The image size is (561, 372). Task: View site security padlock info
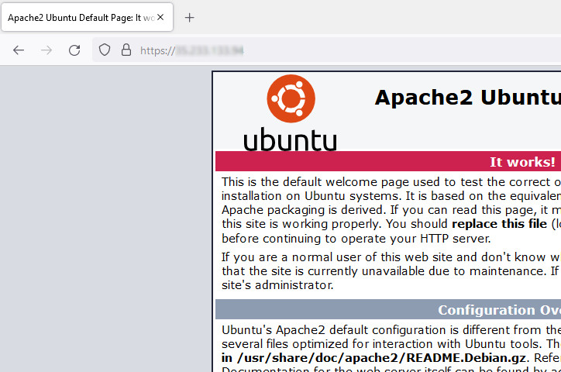pyautogui.click(x=126, y=50)
